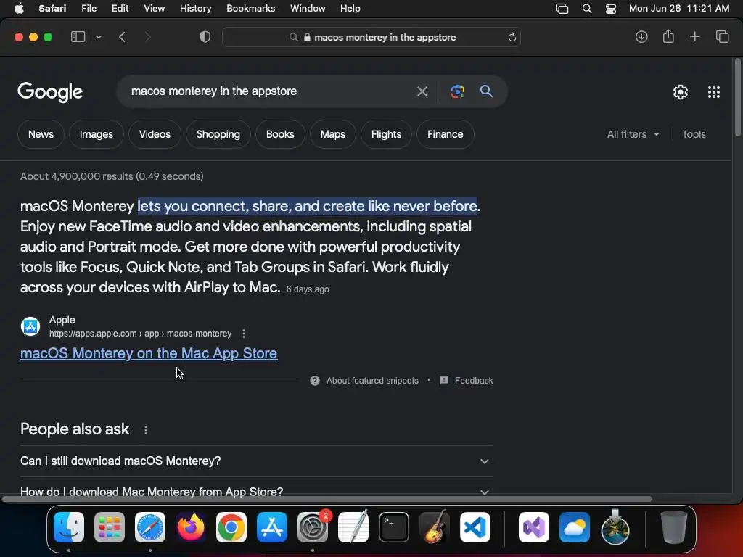743x557 pixels.
Task: Open the Google apps grid
Action: tap(714, 92)
